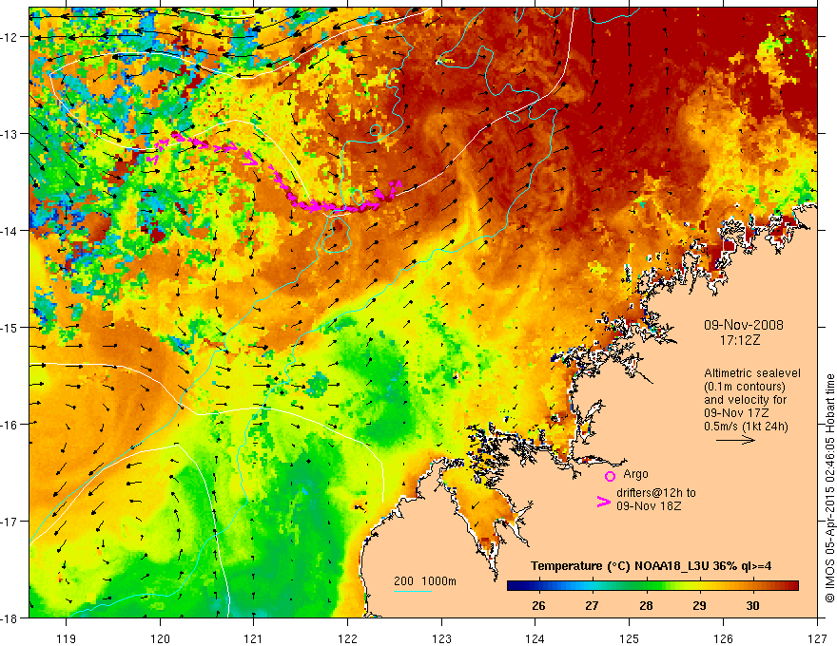This screenshot has width=837, height=646.
Task: Click the 0.5m/s velocity scale arrow
Action: coord(735,440)
